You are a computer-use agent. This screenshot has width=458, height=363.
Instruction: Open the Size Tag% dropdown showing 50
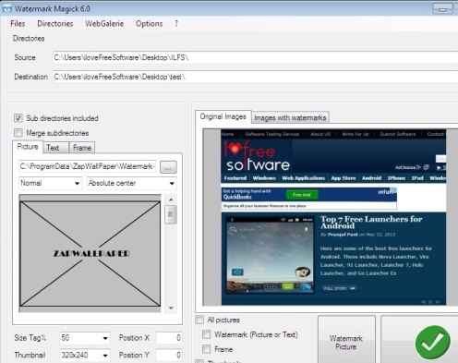coord(85,338)
